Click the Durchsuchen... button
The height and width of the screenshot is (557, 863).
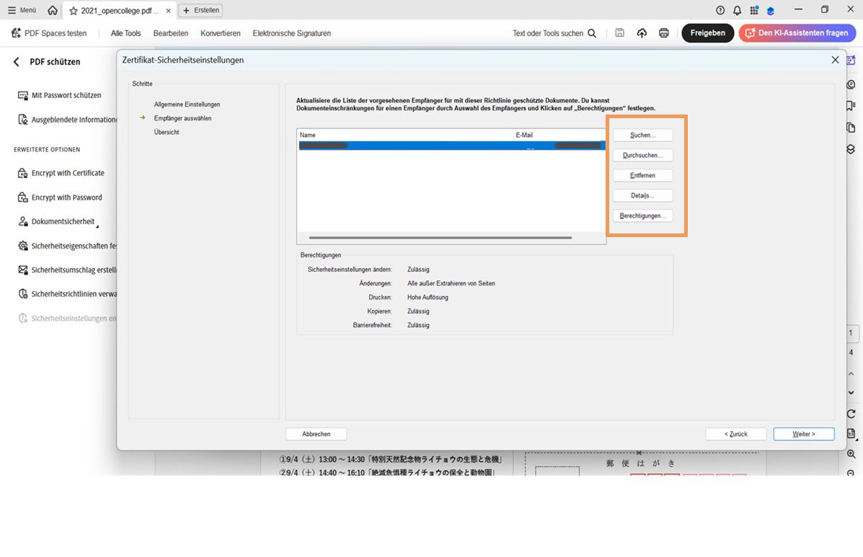click(x=642, y=156)
